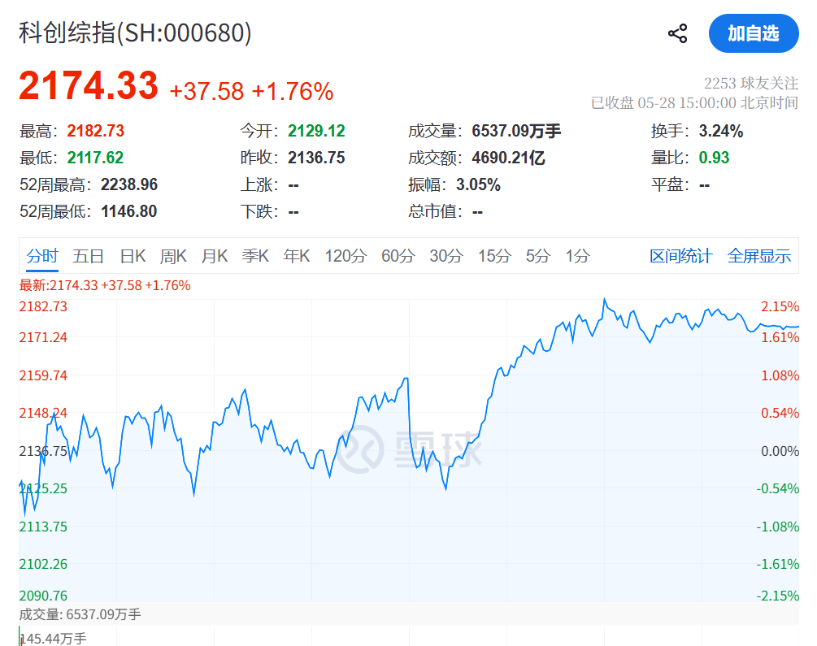This screenshot has width=817, height=646.
Task: Choose the 60分 interval tab
Action: pos(398,256)
